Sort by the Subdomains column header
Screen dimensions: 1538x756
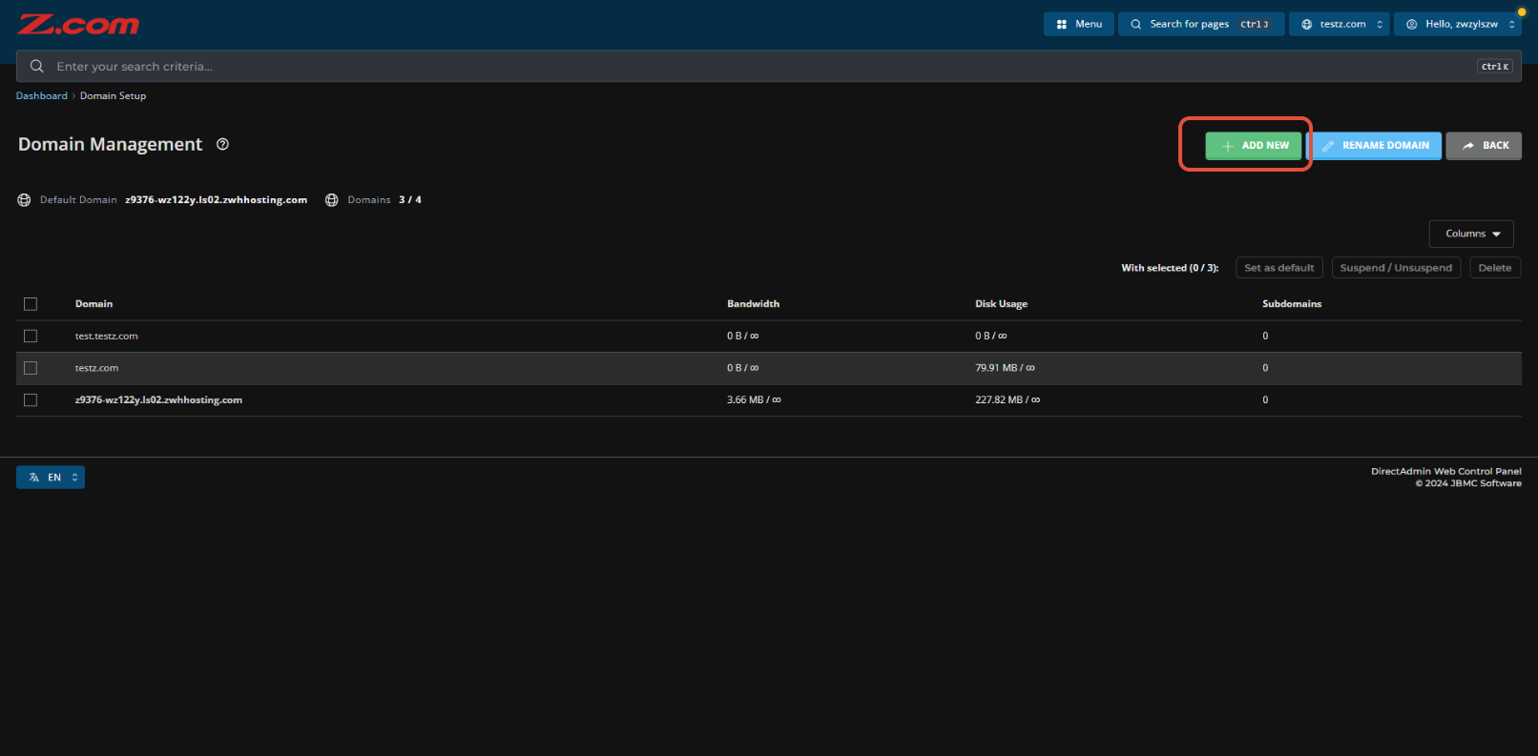1292,304
